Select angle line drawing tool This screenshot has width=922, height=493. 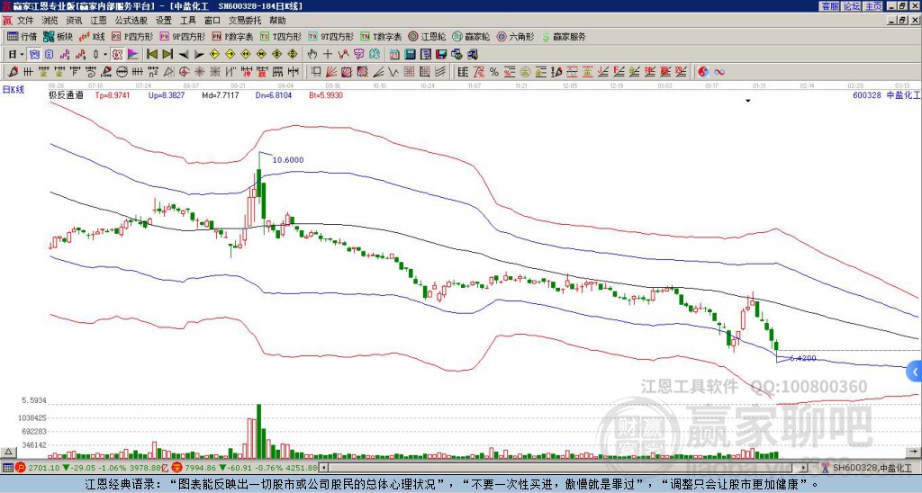coord(378,72)
